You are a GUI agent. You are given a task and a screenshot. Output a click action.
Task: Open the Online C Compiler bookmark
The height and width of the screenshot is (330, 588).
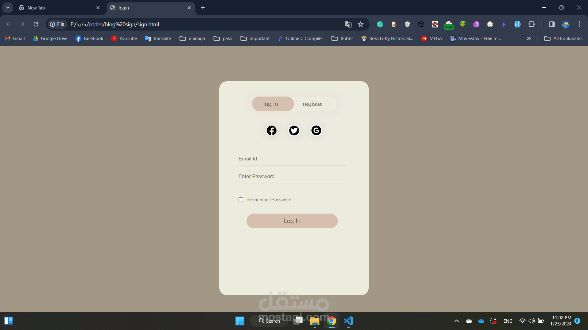(x=300, y=38)
